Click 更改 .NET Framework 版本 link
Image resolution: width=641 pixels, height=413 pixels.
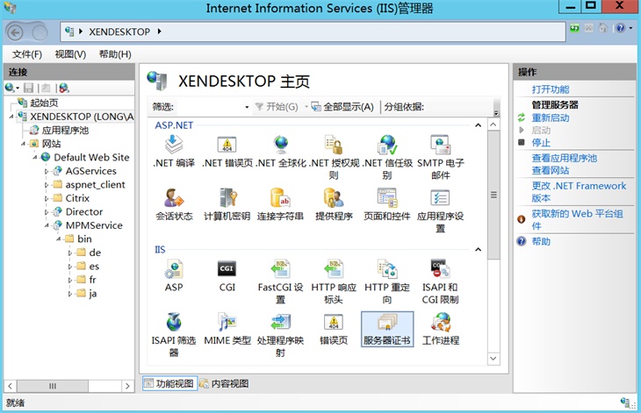[579, 192]
